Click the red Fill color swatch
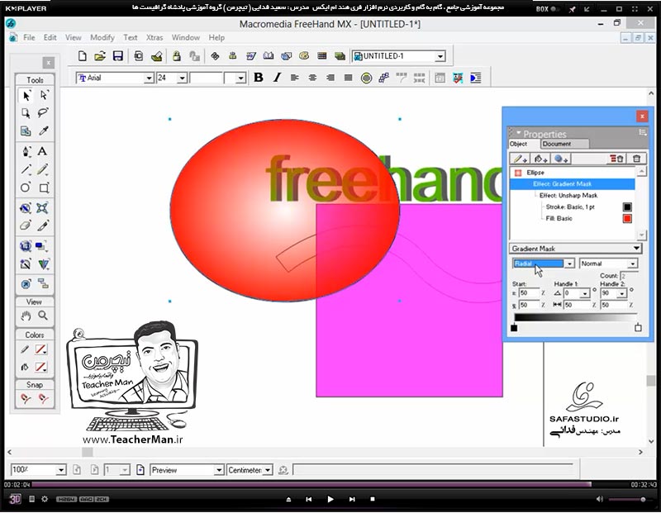 click(x=627, y=218)
